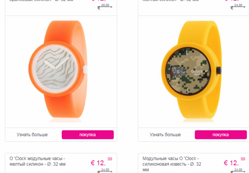
Task: Click the € 12,99 price of силиконовая известь watch
Action: click(x=234, y=162)
